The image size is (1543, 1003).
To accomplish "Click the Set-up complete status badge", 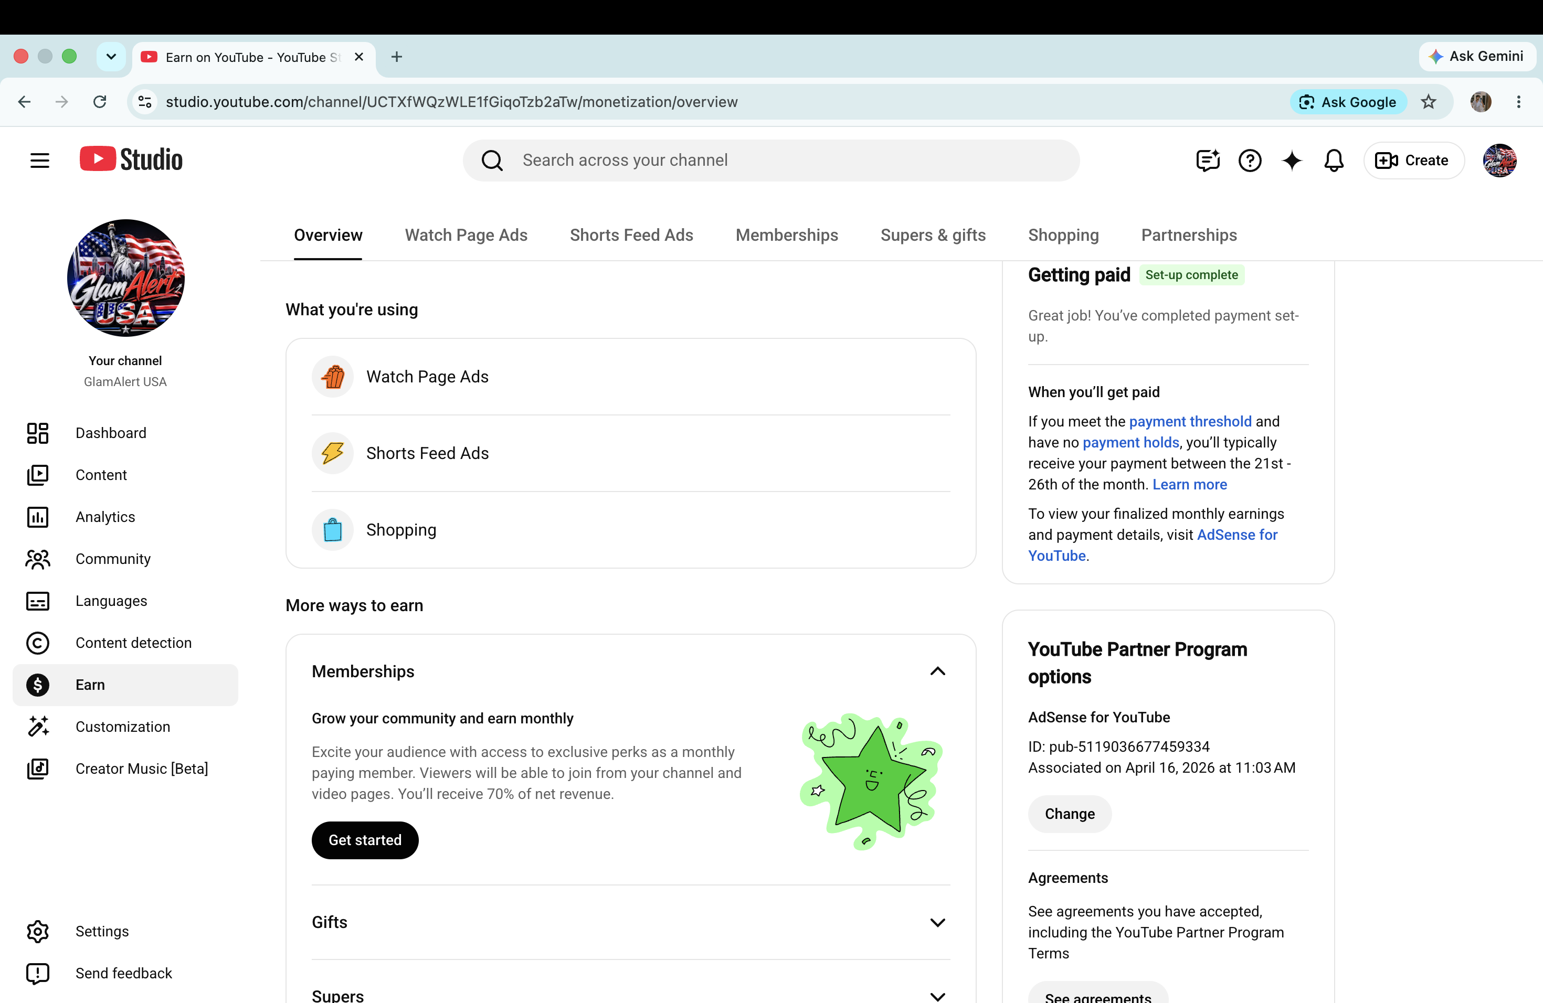I will click(1191, 275).
